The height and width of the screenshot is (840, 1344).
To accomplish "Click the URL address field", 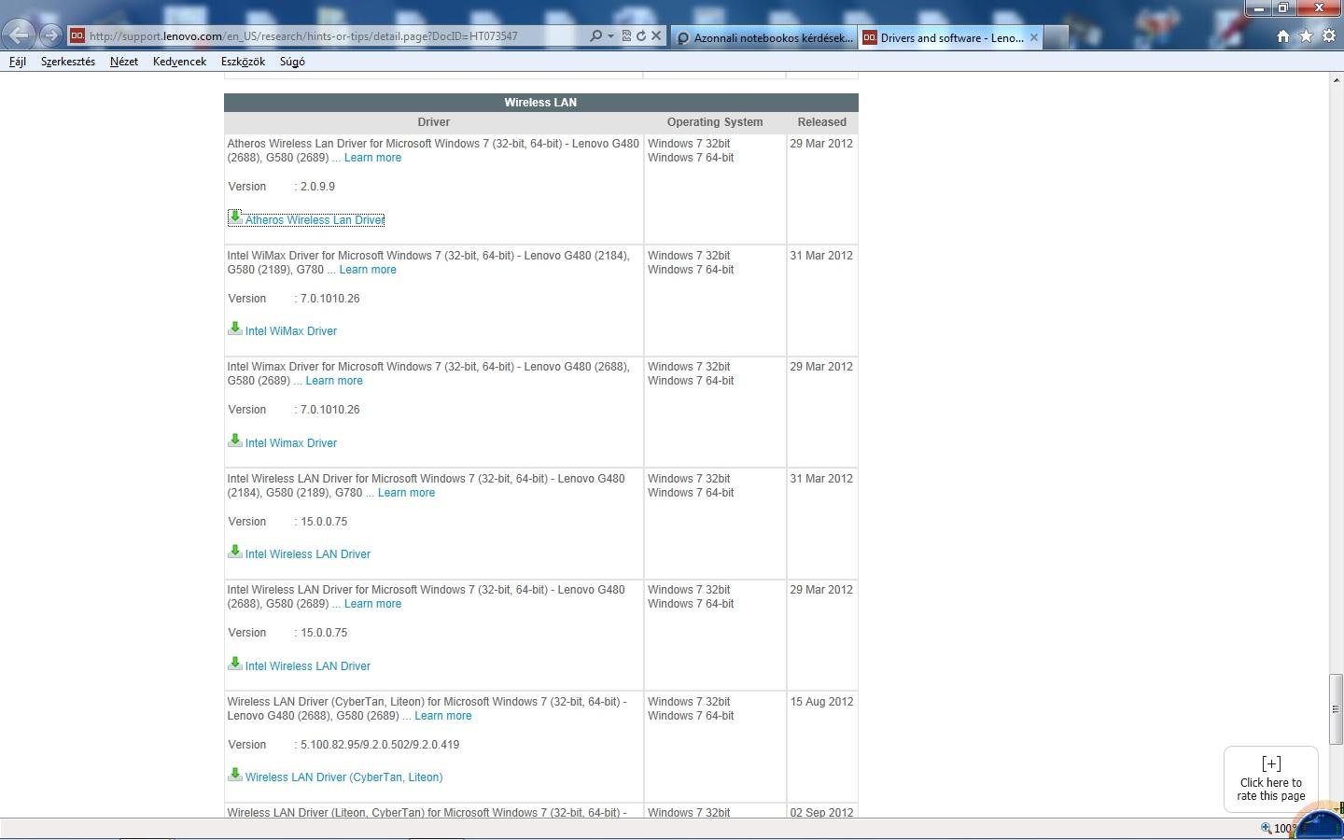I will click(336, 36).
